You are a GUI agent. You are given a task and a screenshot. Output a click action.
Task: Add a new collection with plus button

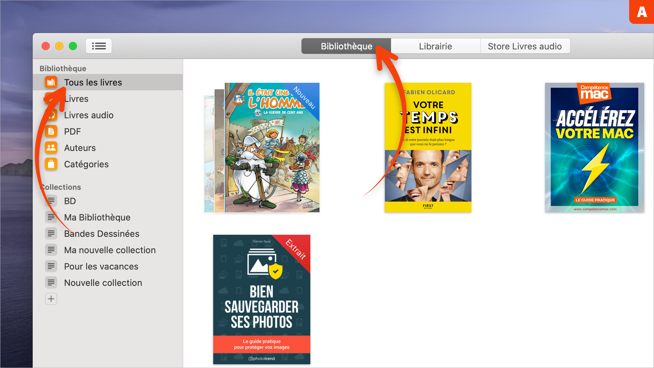(51, 299)
